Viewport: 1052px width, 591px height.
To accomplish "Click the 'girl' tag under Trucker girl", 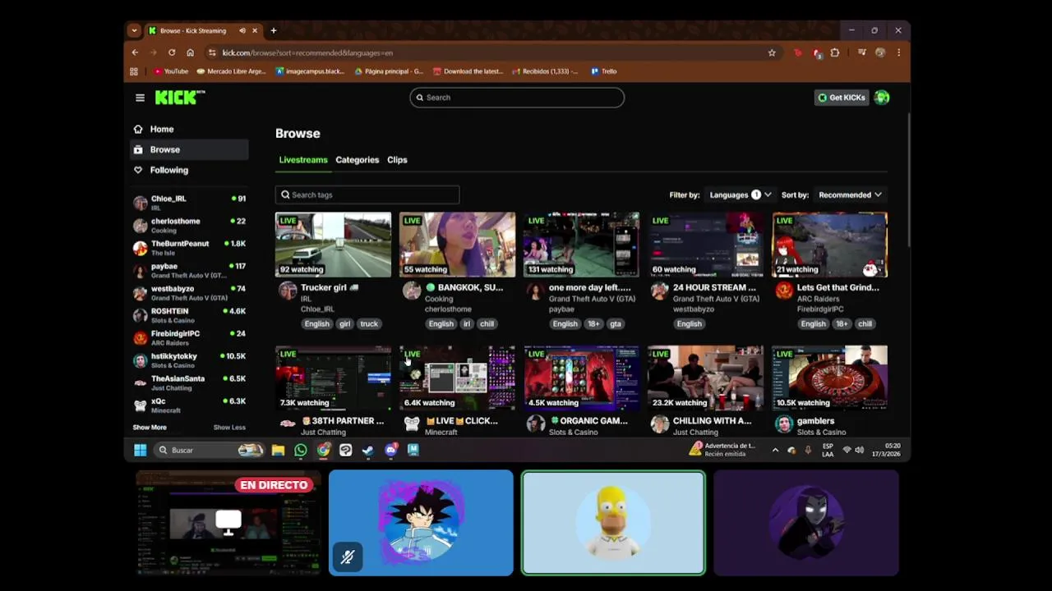I will (x=344, y=323).
